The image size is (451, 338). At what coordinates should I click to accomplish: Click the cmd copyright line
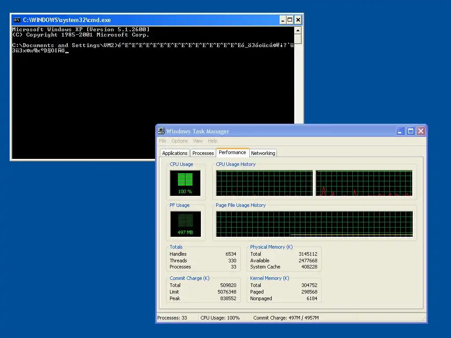pyautogui.click(x=81, y=35)
